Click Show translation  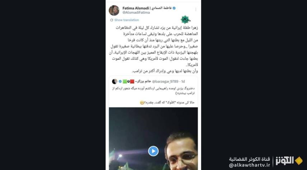[x=126, y=20]
